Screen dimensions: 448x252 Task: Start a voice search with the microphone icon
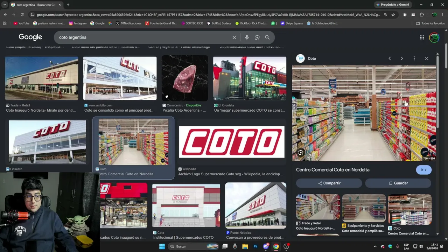point(247,37)
